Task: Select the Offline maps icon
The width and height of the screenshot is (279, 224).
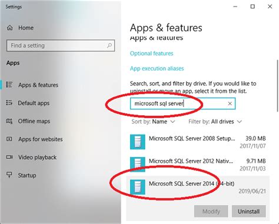Action: pyautogui.click(x=9, y=121)
